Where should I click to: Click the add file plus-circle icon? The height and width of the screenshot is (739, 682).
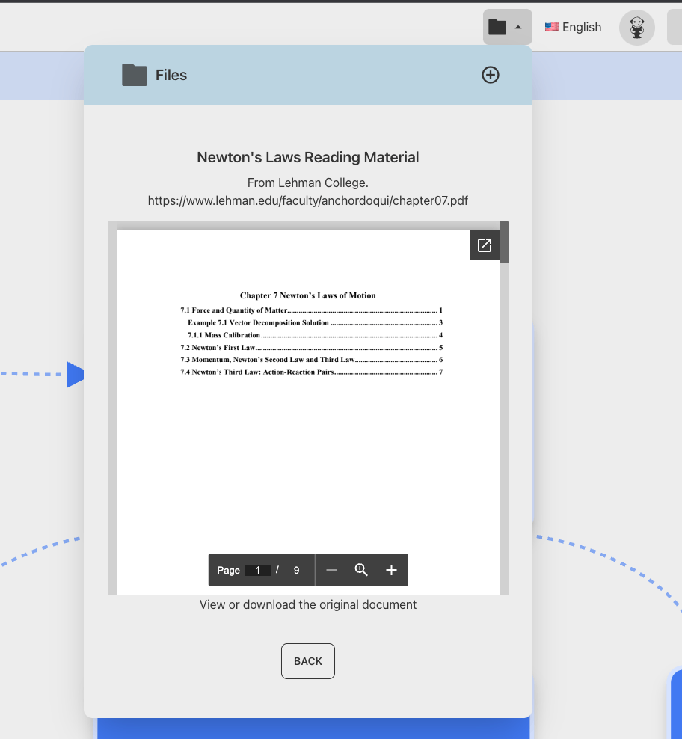[x=490, y=75]
